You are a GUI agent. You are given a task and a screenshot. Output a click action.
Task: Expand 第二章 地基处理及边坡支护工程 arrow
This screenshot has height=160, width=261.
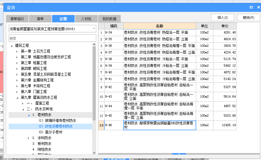click(x=17, y=57)
